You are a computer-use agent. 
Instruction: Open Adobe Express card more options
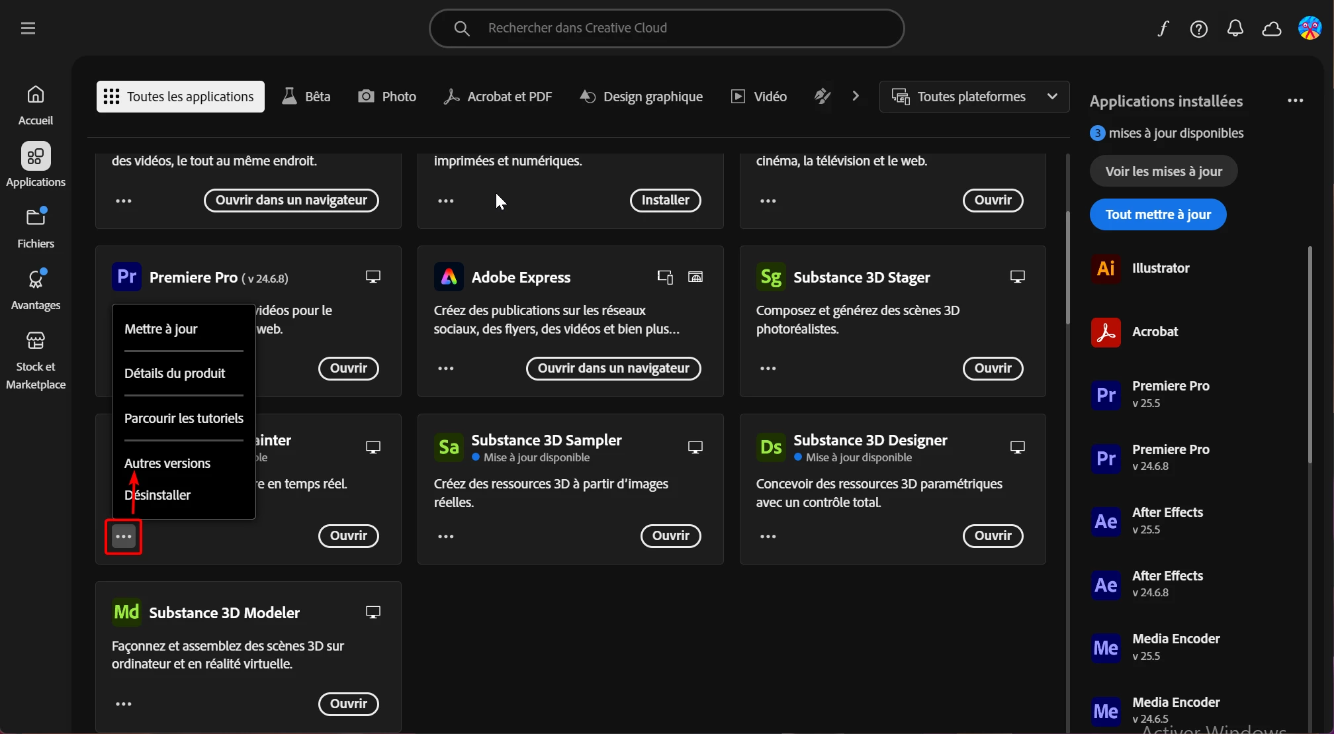click(446, 368)
